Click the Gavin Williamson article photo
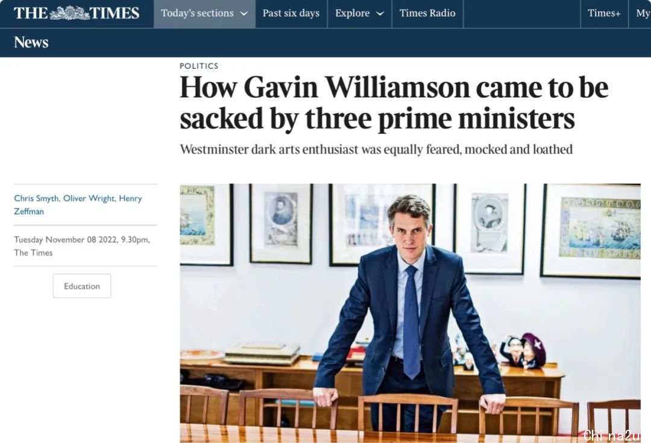The image size is (651, 443). (x=410, y=313)
